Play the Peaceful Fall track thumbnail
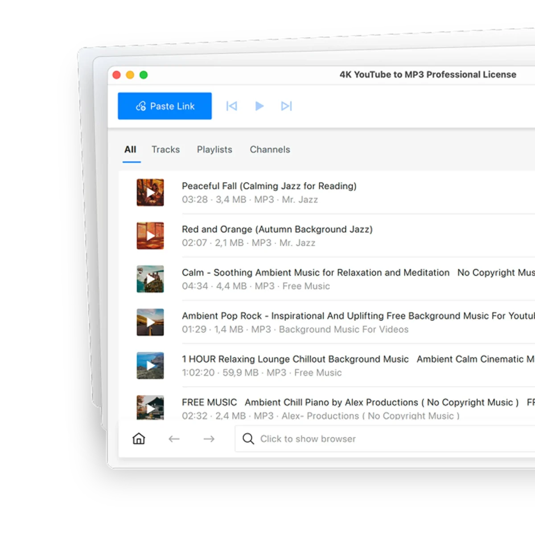 pos(150,193)
